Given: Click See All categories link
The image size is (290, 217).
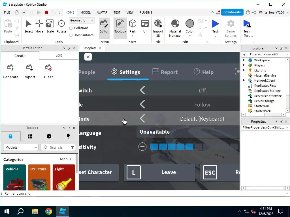Looking at the screenshot, I should click(66, 159).
